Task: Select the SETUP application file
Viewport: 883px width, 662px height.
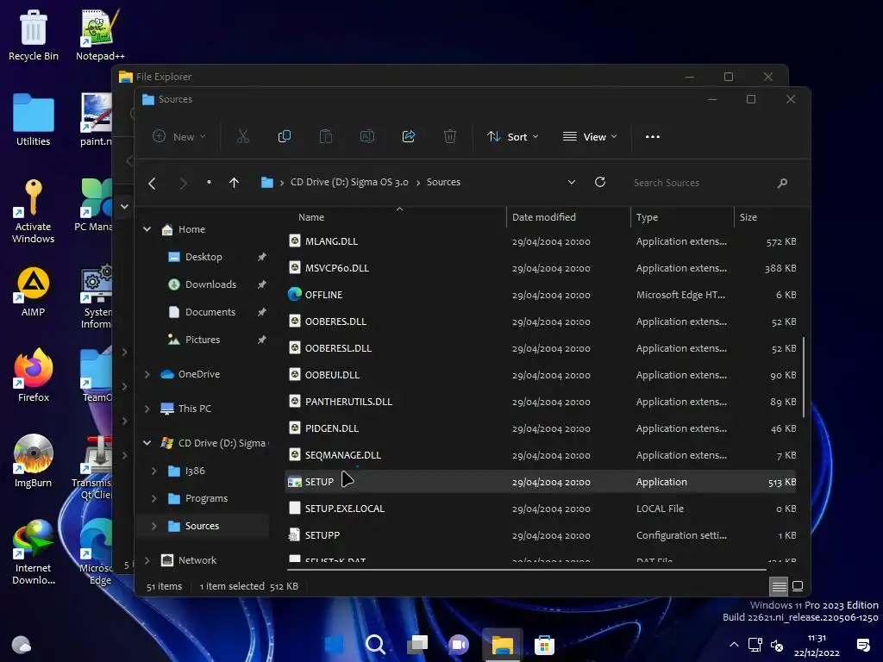Action: [x=541, y=482]
